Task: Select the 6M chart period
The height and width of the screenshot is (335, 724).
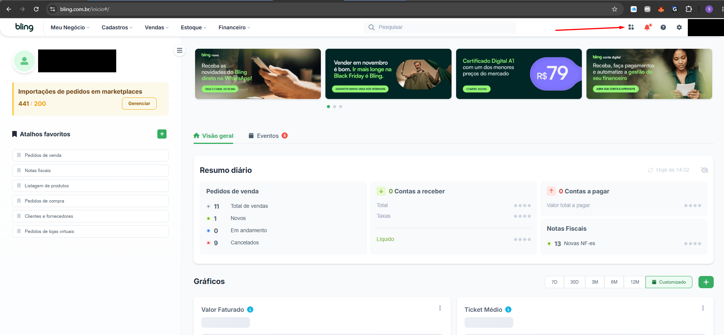Action: (x=614, y=282)
